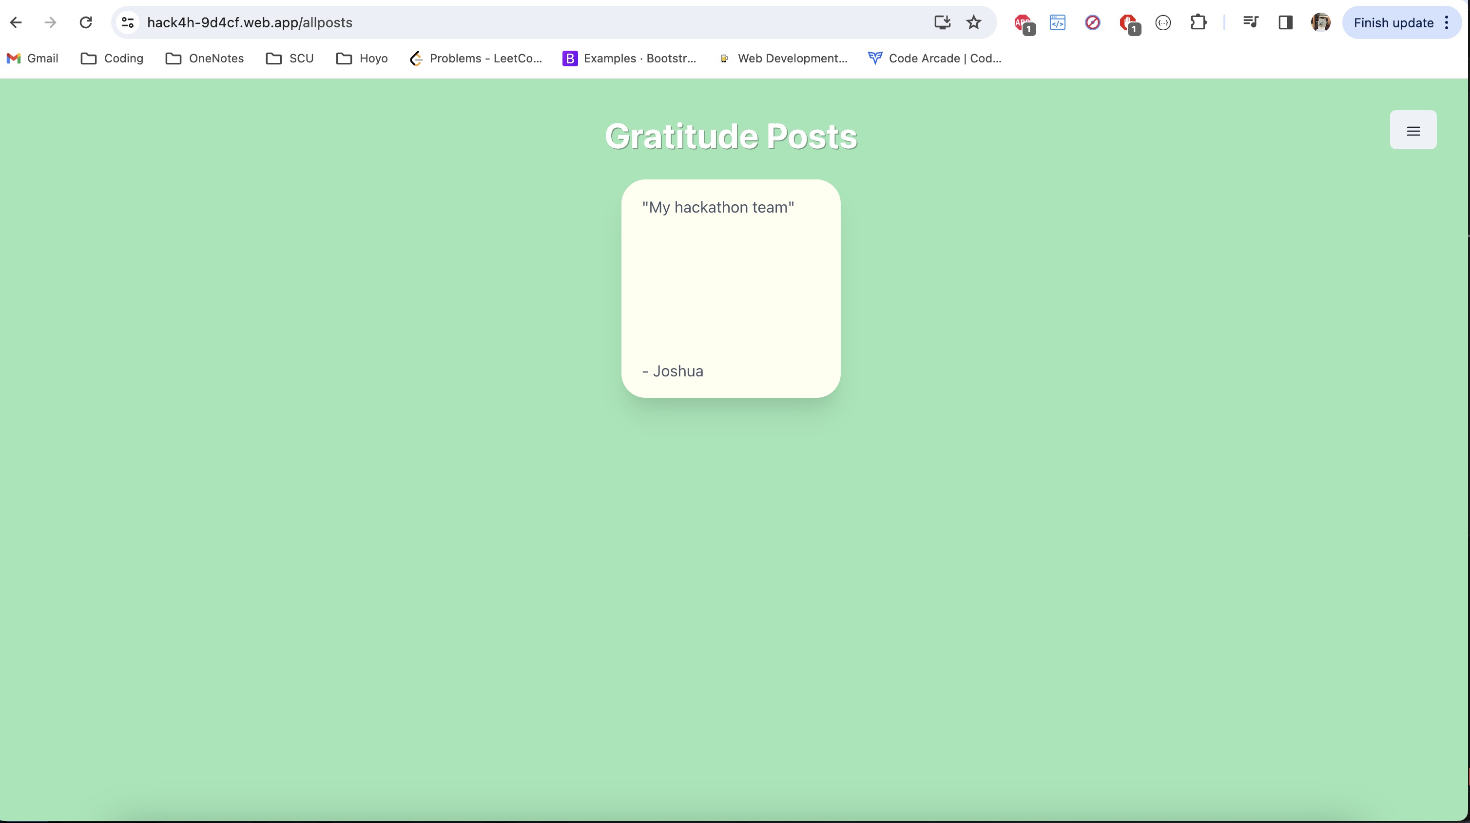Open the Coding bookmarks folder

[113, 58]
